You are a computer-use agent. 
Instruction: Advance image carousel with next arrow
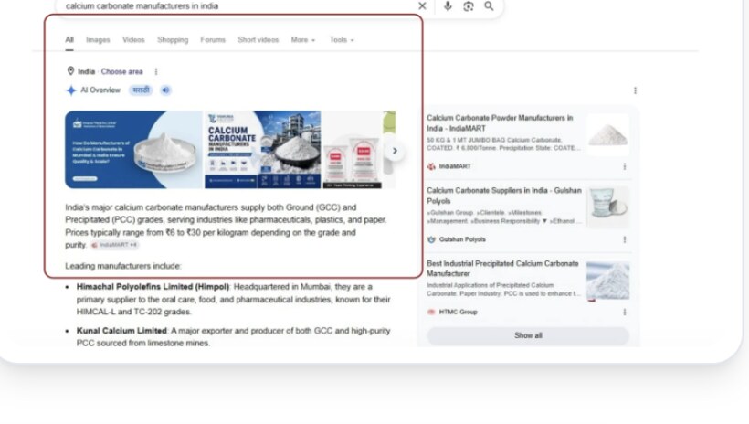point(395,151)
